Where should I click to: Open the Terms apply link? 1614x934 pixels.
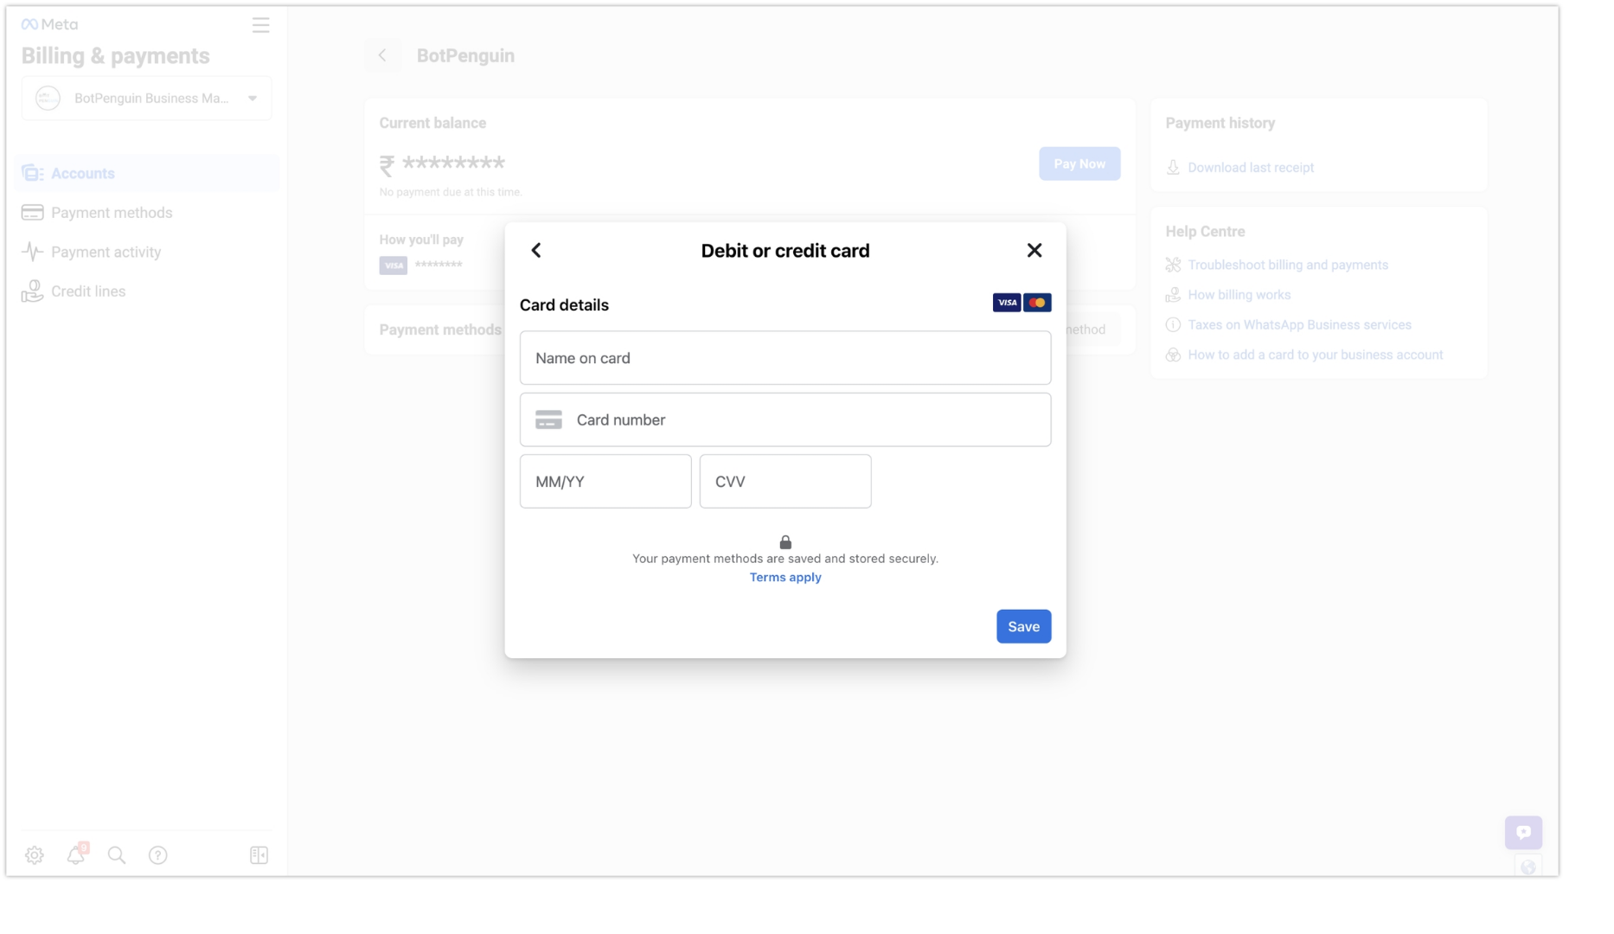[785, 577]
